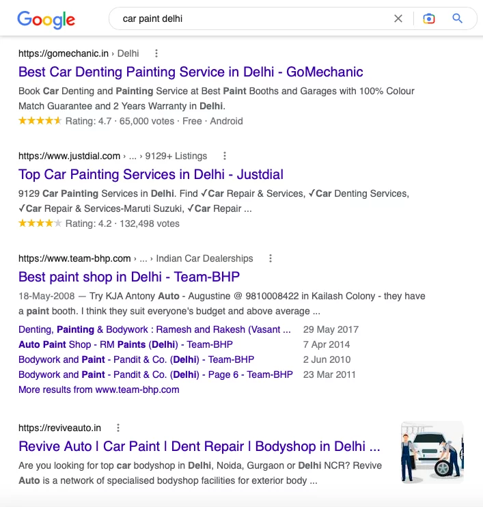Open three-dot menu for gomechanic.in result
This screenshot has width=483, height=507.
pos(156,53)
